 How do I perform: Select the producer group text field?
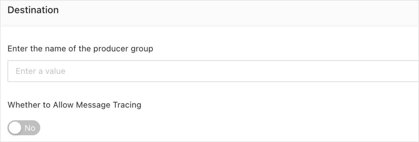213,71
